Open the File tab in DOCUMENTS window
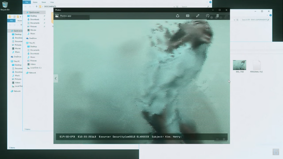 (x=27, y=2)
